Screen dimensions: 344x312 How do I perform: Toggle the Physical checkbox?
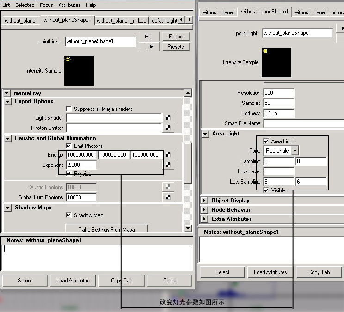[x=69, y=174]
